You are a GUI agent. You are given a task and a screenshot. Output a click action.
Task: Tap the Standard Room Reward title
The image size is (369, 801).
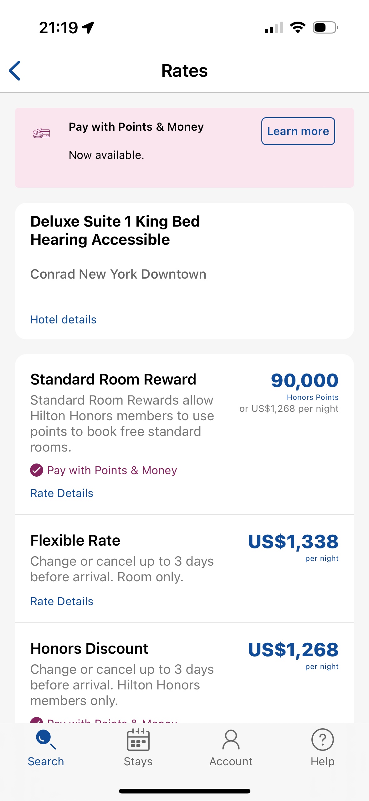(x=113, y=380)
